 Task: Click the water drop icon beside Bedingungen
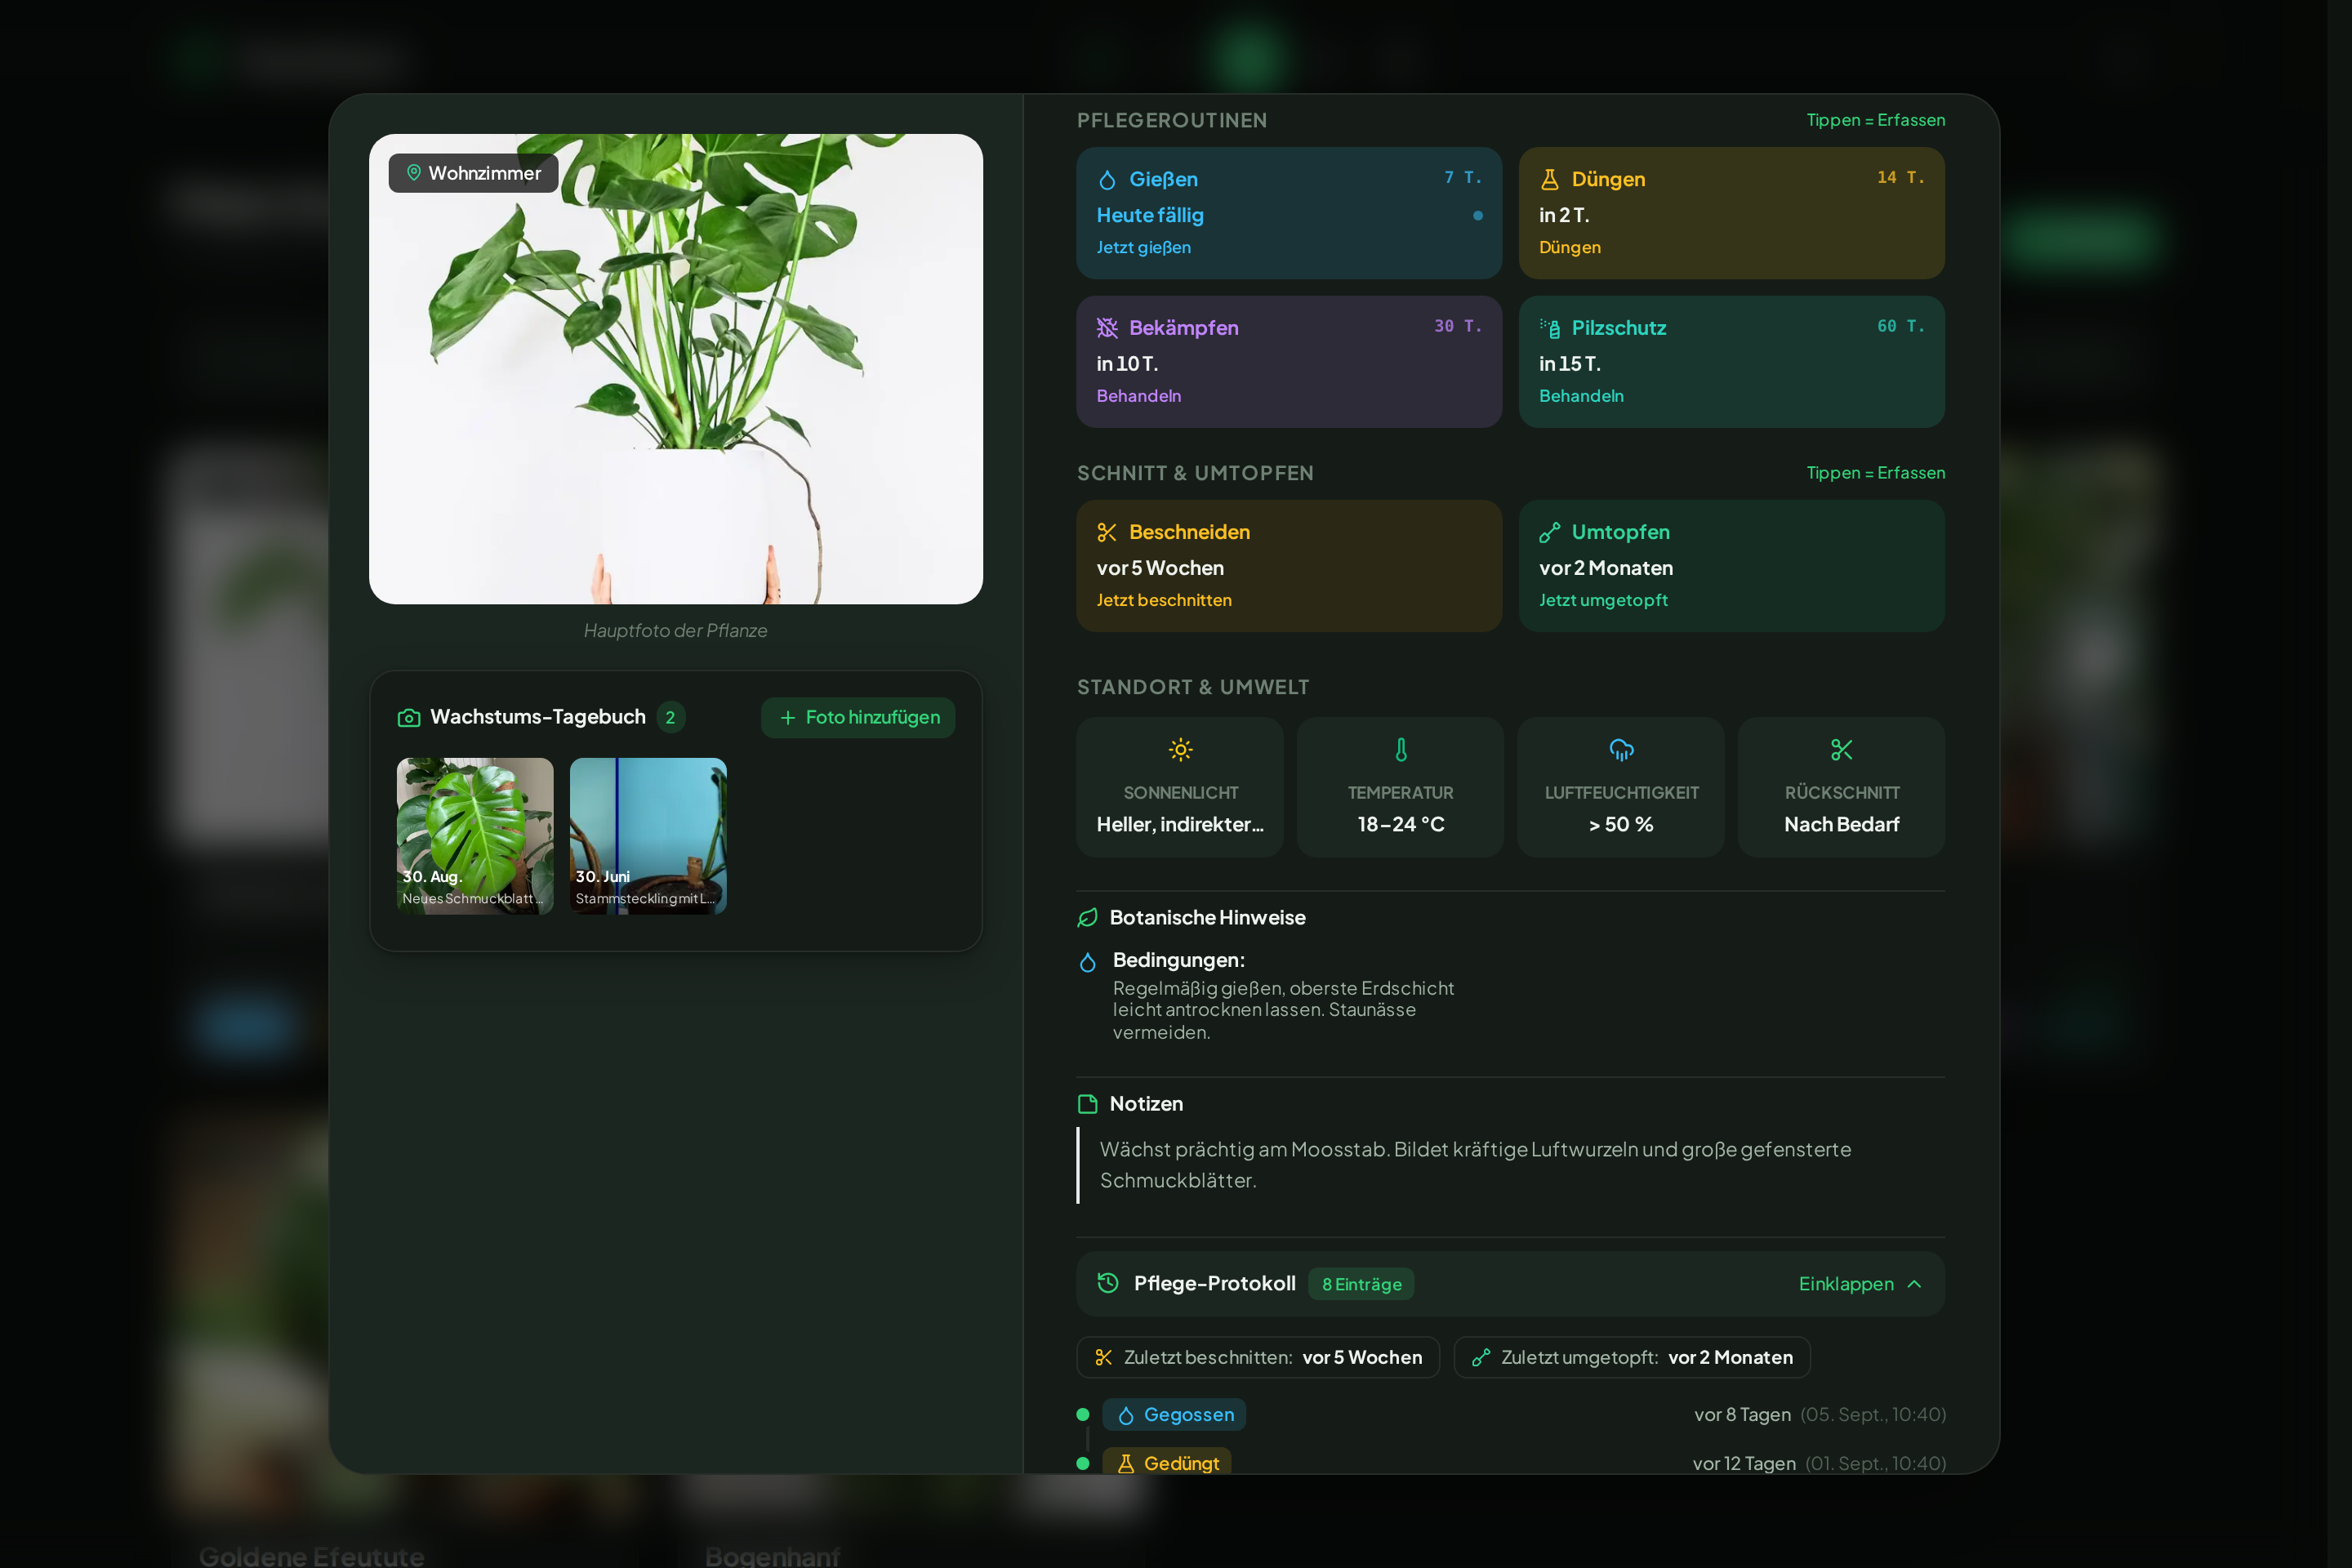click(x=1088, y=962)
